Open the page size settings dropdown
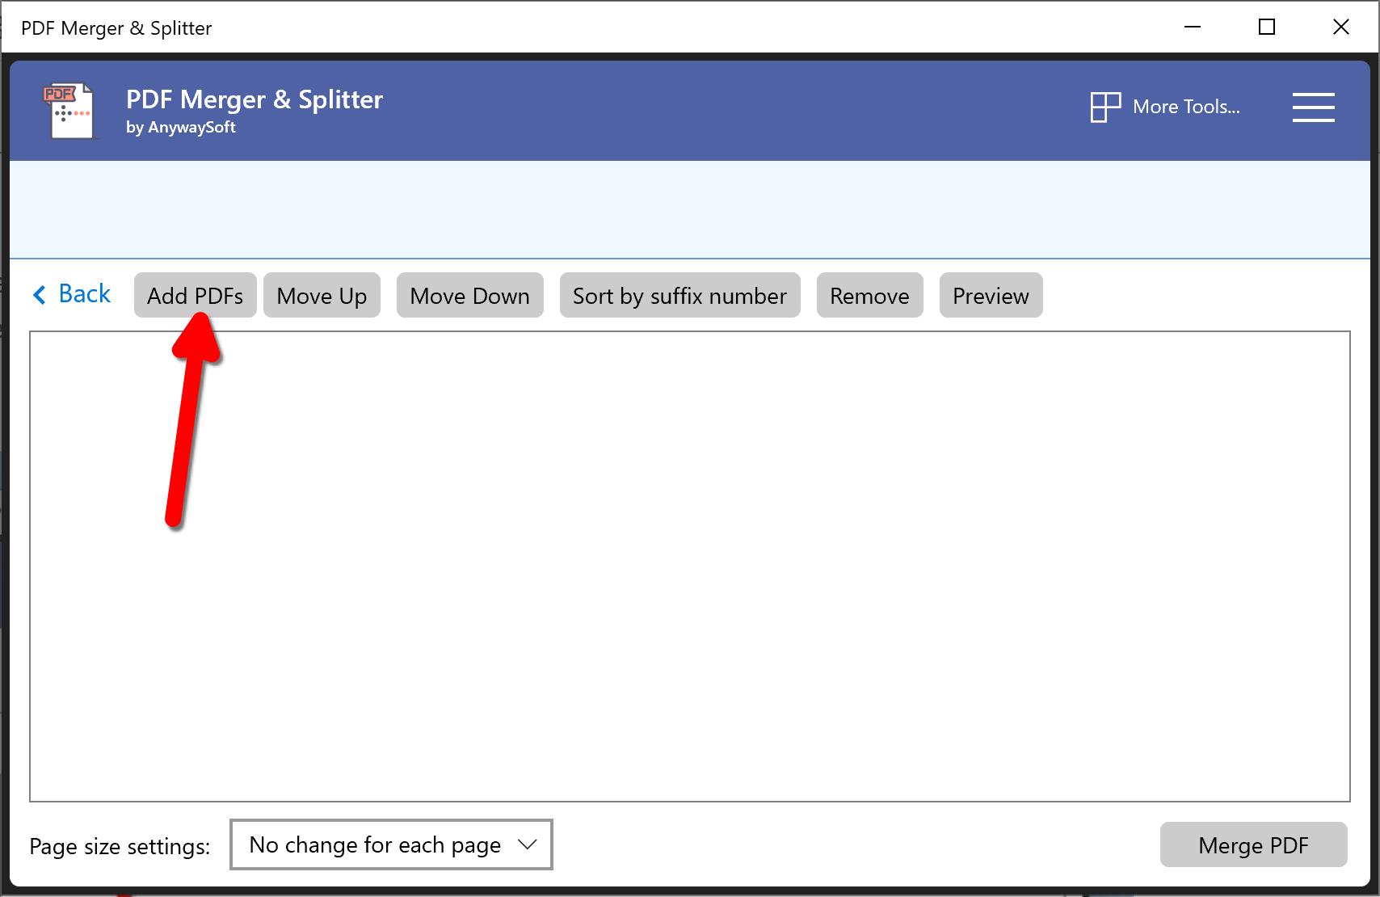1380x897 pixels. 390,844
